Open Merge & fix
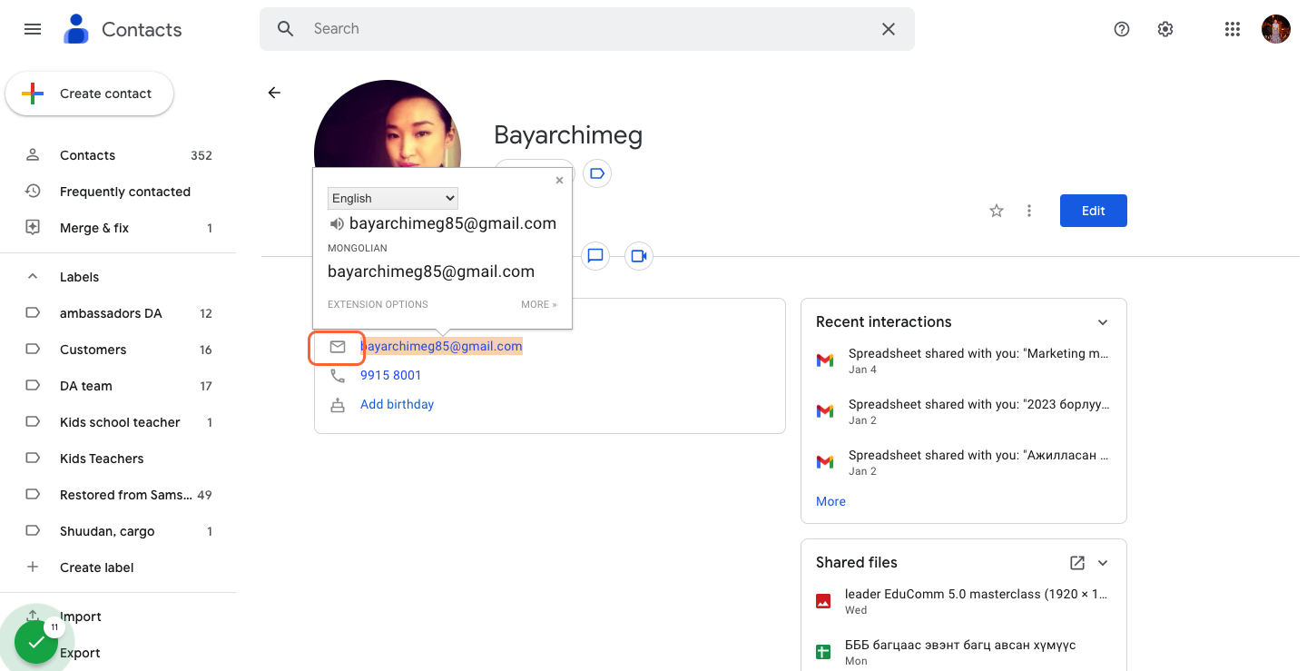Viewport: 1307px width, 671px height. point(118,228)
